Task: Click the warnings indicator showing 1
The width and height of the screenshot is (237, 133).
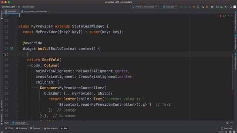Action: tap(224, 16)
